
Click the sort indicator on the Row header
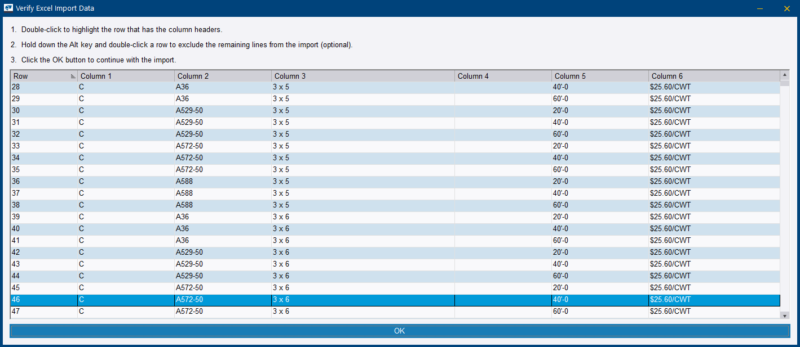pos(73,75)
